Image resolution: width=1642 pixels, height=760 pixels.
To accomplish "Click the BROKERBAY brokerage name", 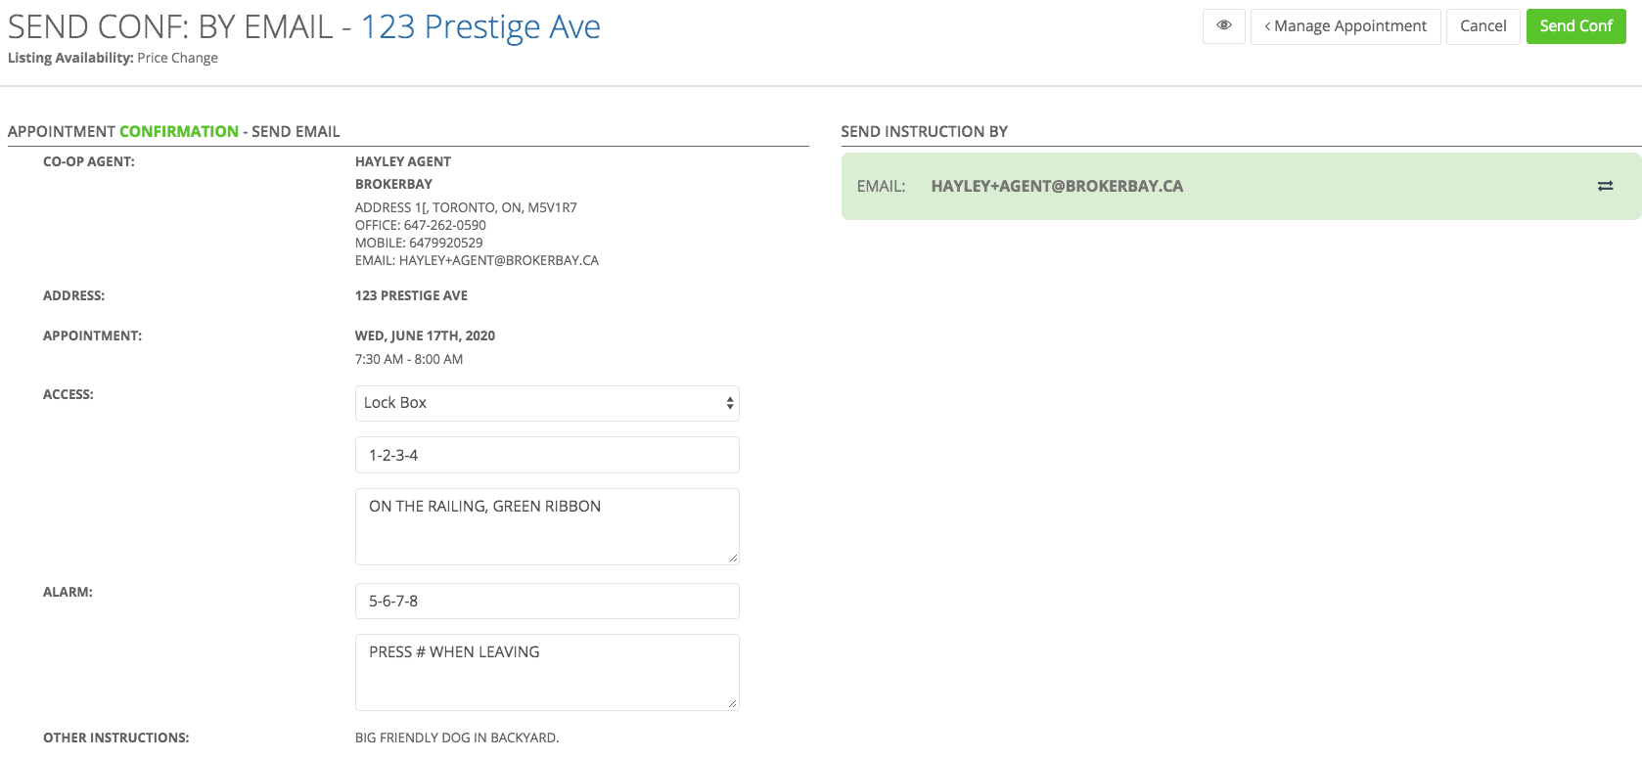I will [393, 184].
